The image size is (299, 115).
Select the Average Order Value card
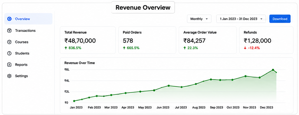click(x=208, y=40)
